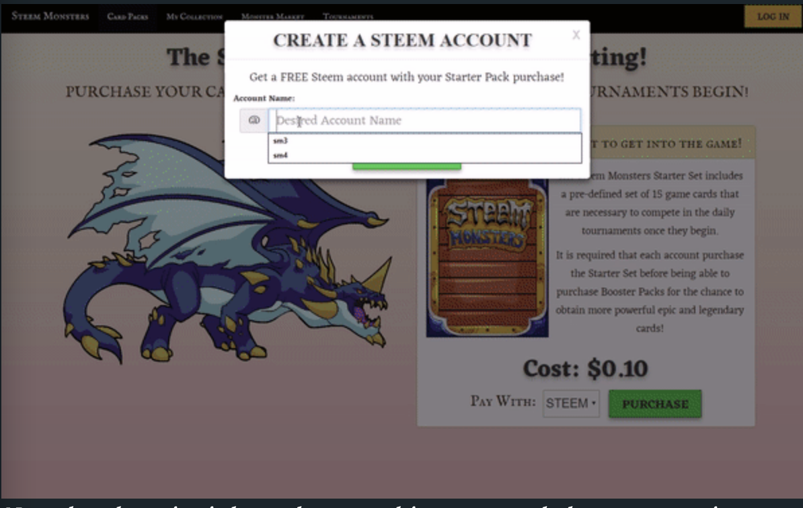Go to the Monster Market page
Screen dimensions: 803x508
[272, 16]
